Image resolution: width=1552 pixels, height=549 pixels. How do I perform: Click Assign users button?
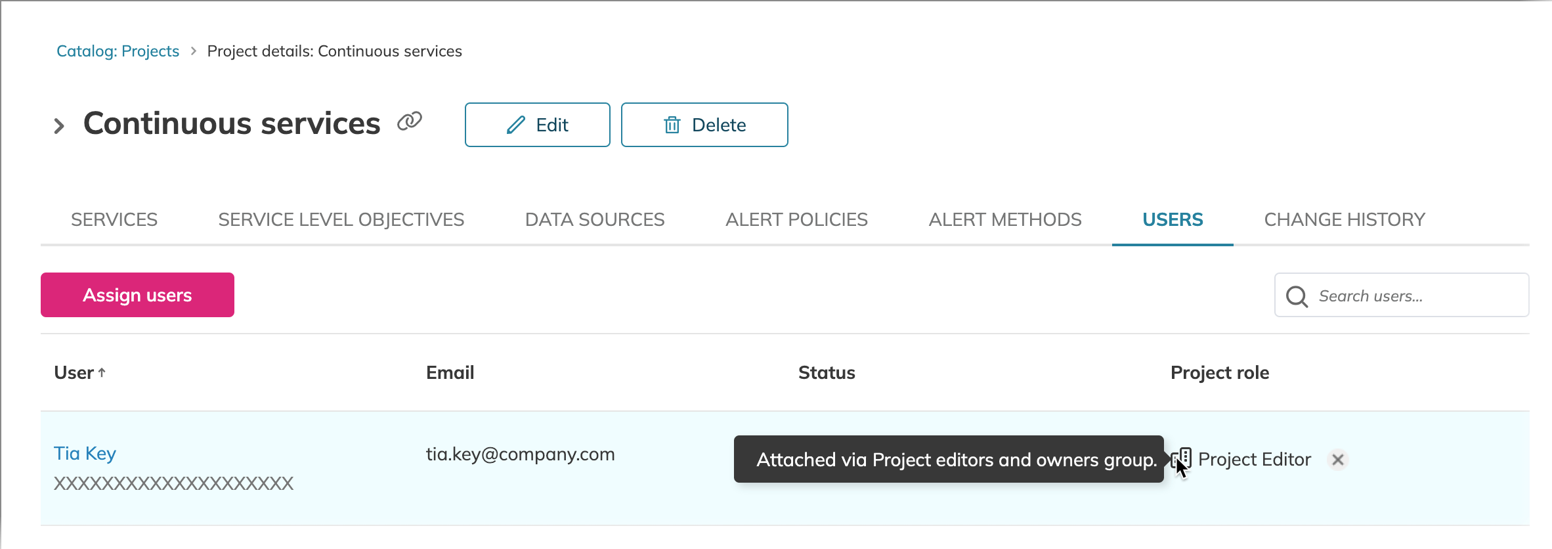tap(137, 295)
